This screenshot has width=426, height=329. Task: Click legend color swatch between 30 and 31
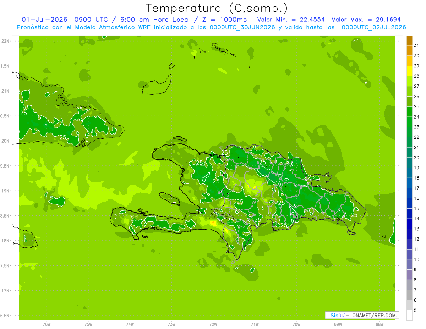tap(409, 50)
